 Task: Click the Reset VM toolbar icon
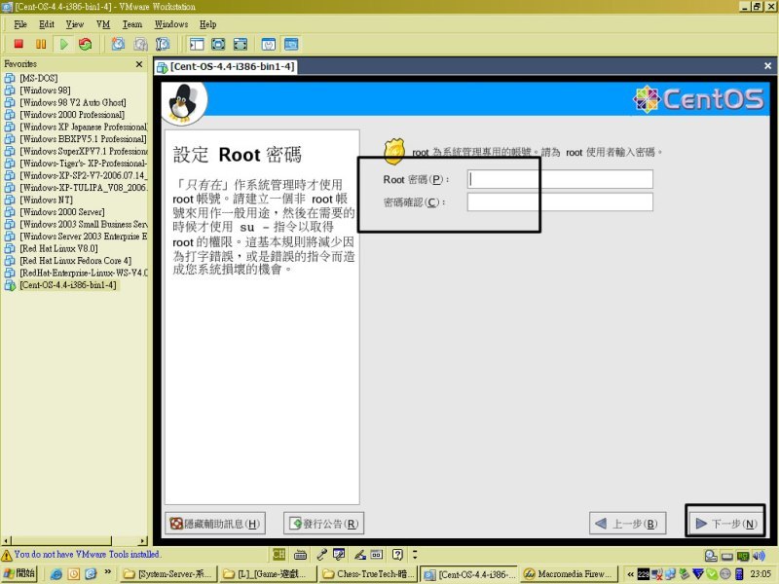click(86, 44)
